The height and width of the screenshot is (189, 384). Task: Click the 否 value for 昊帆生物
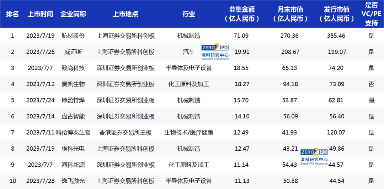tap(371, 84)
